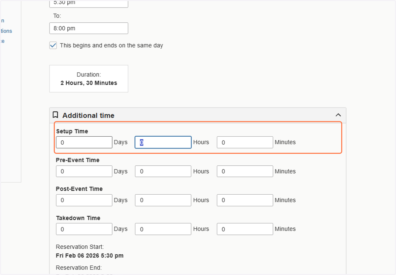Image resolution: width=396 pixels, height=275 pixels.
Task: Click the Setup Time Days field
Action: click(x=84, y=142)
